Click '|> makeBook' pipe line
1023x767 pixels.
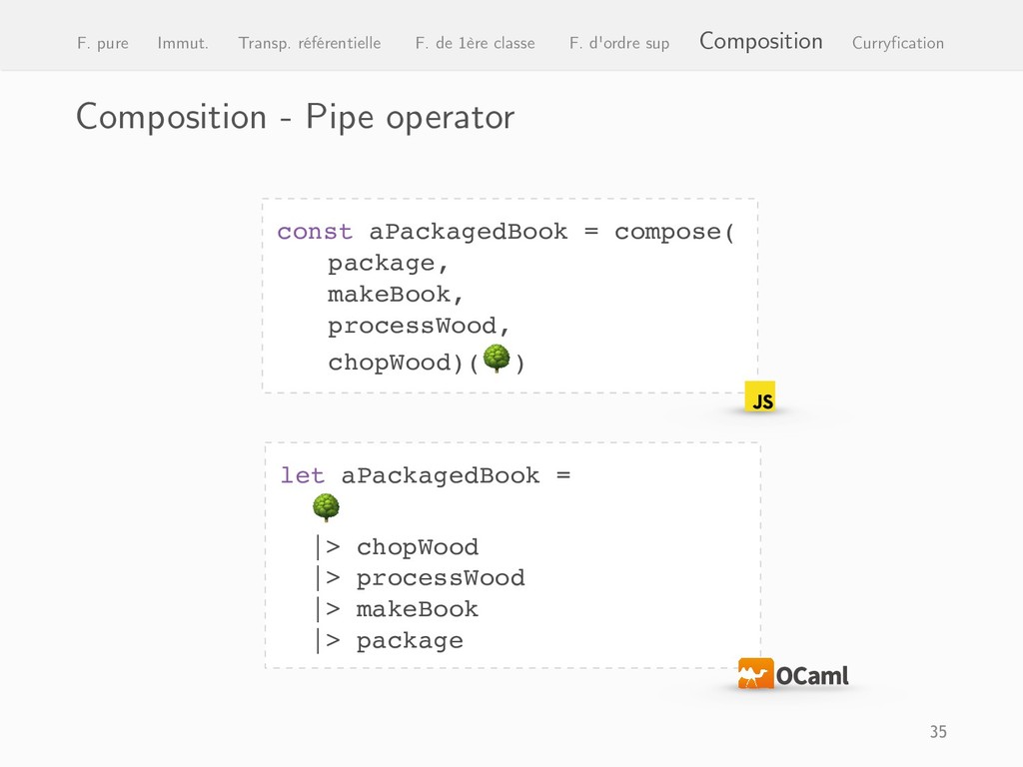(x=398, y=609)
